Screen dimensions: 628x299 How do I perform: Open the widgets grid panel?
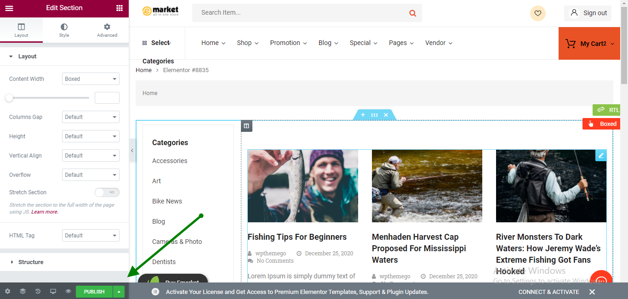click(120, 8)
